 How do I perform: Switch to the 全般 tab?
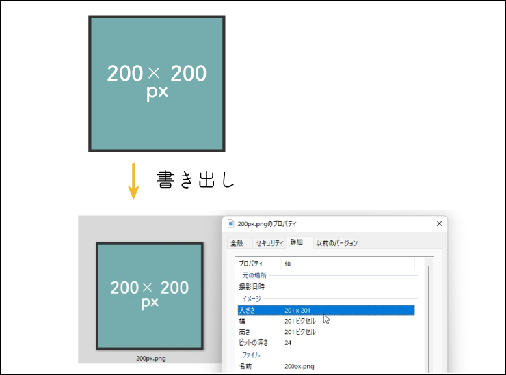coord(237,243)
